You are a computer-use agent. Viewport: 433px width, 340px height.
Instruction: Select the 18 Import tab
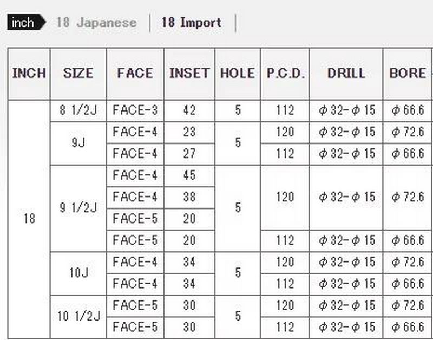pyautogui.click(x=191, y=23)
